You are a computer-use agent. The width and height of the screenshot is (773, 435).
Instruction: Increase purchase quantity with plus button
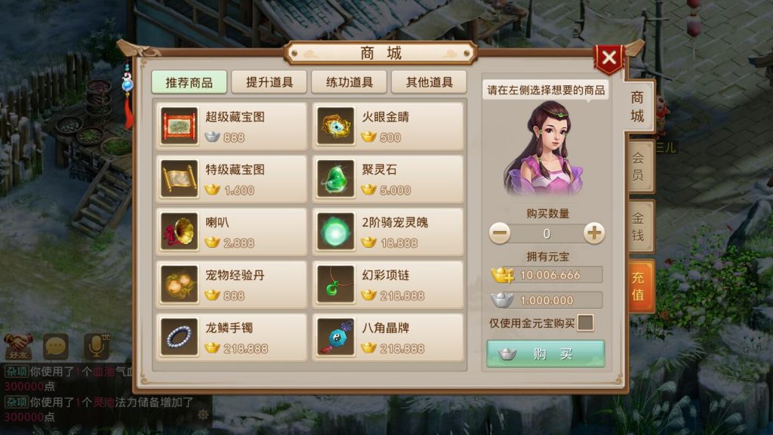pos(594,233)
